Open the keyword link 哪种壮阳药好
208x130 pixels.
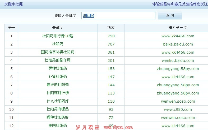(x=58, y=118)
